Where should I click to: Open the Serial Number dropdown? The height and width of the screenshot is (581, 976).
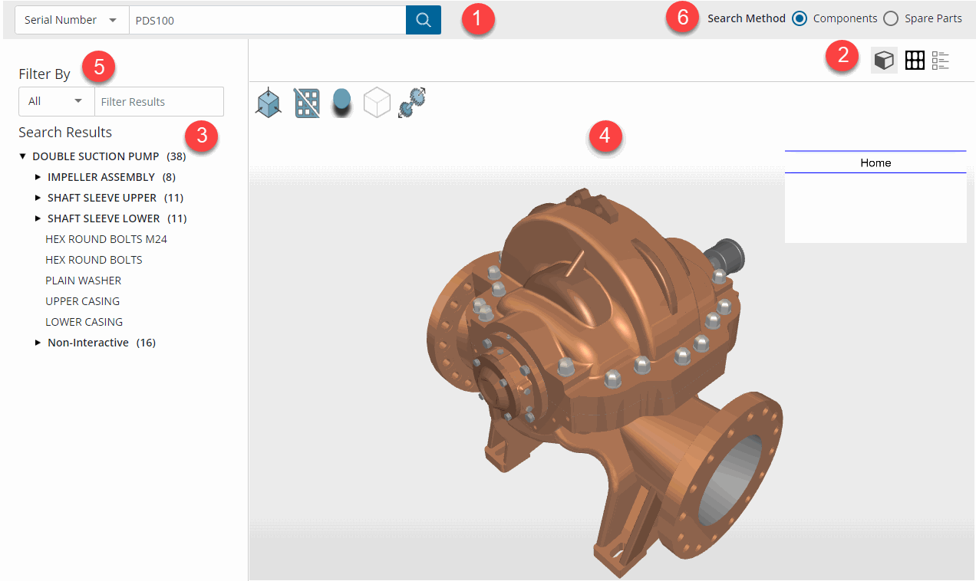[71, 20]
